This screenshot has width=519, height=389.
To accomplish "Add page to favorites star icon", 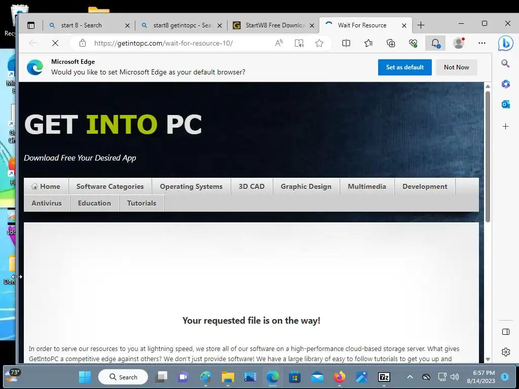I will (x=319, y=43).
